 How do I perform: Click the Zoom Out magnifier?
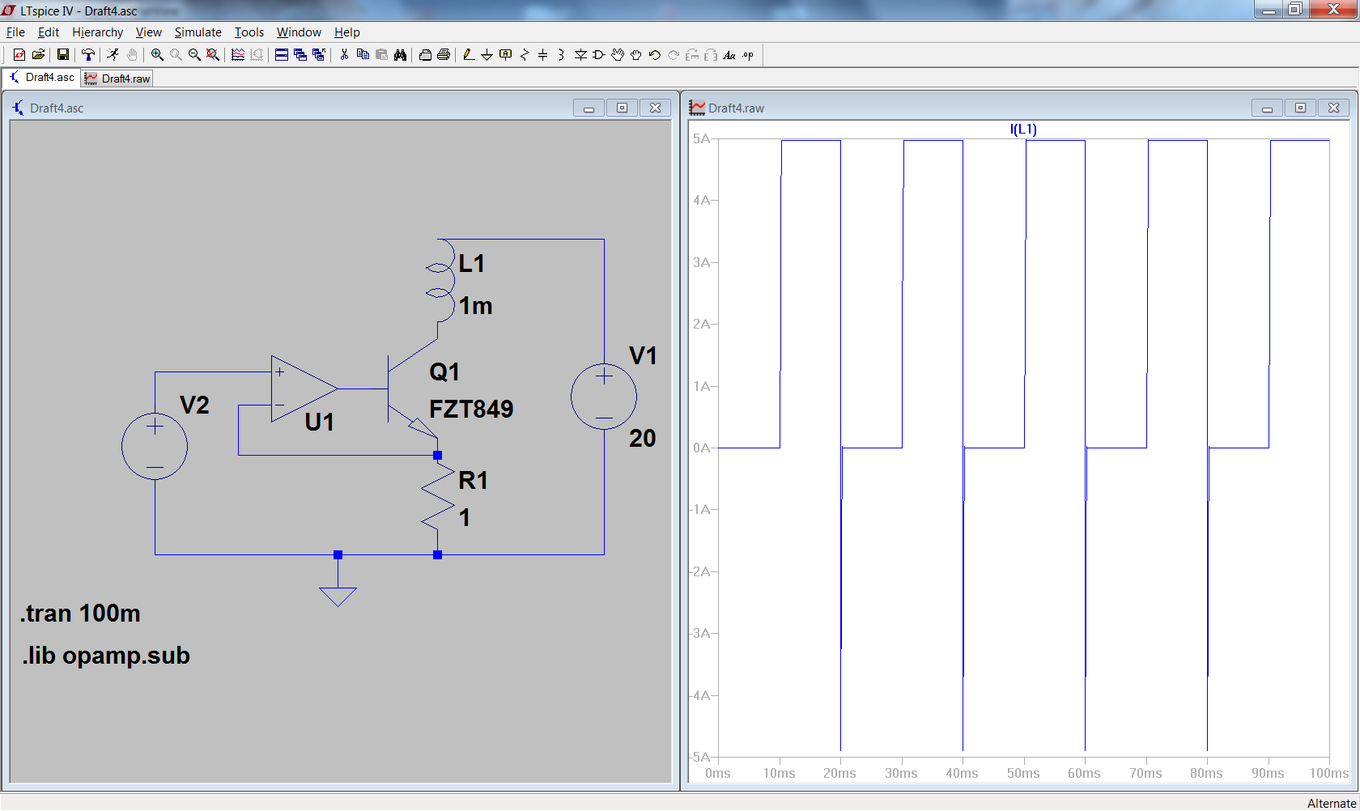[194, 55]
